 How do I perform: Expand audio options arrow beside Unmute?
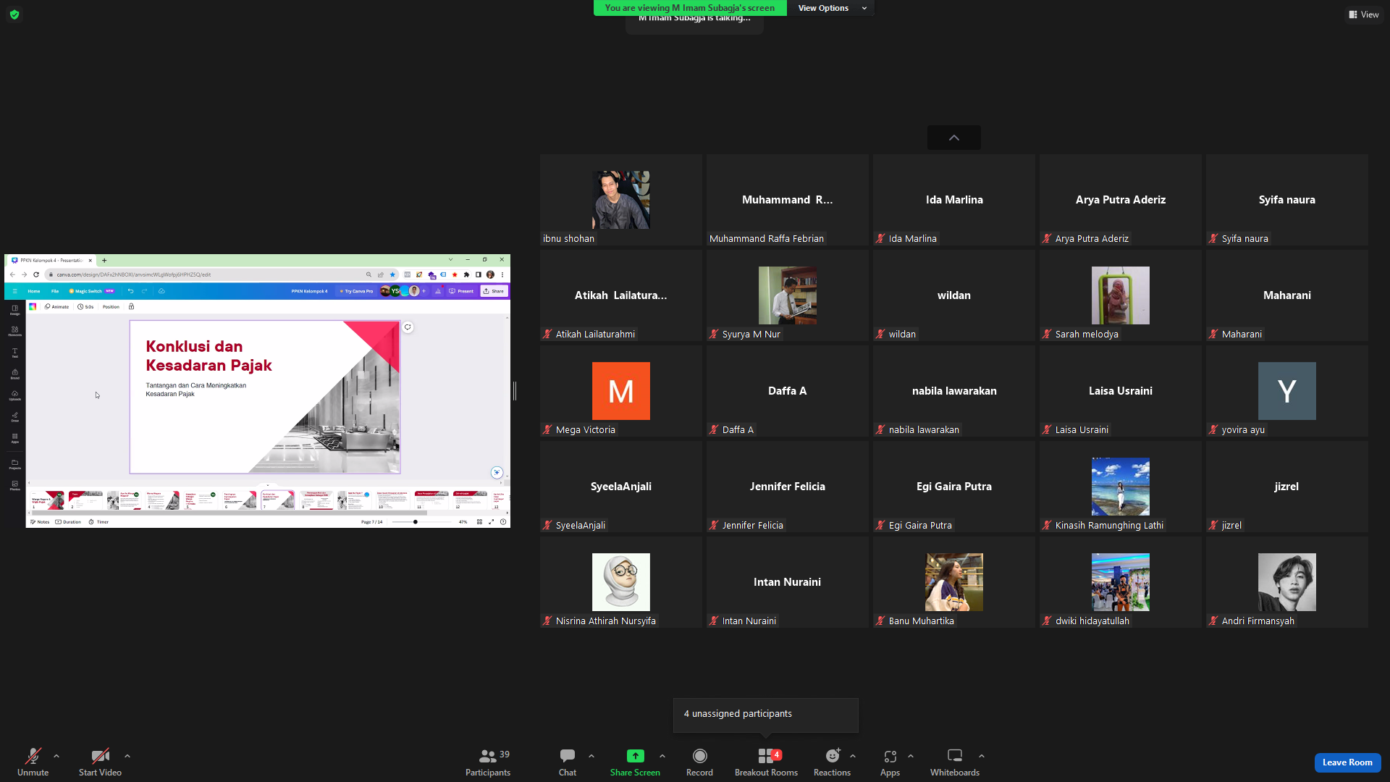(56, 756)
